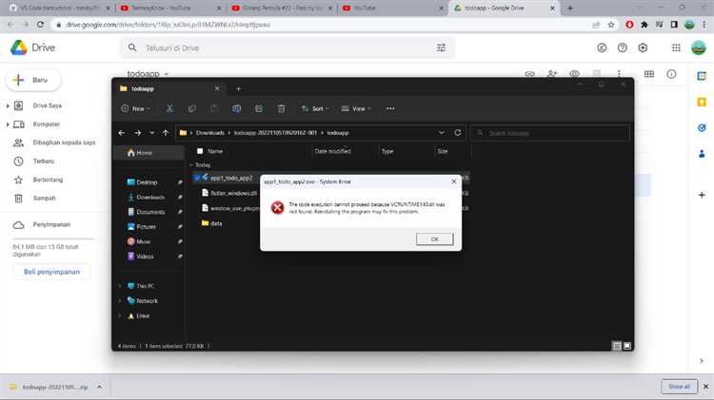Viewport: 714px width, 400px height.
Task: Click OK in the System Error dialog
Action: pos(434,239)
